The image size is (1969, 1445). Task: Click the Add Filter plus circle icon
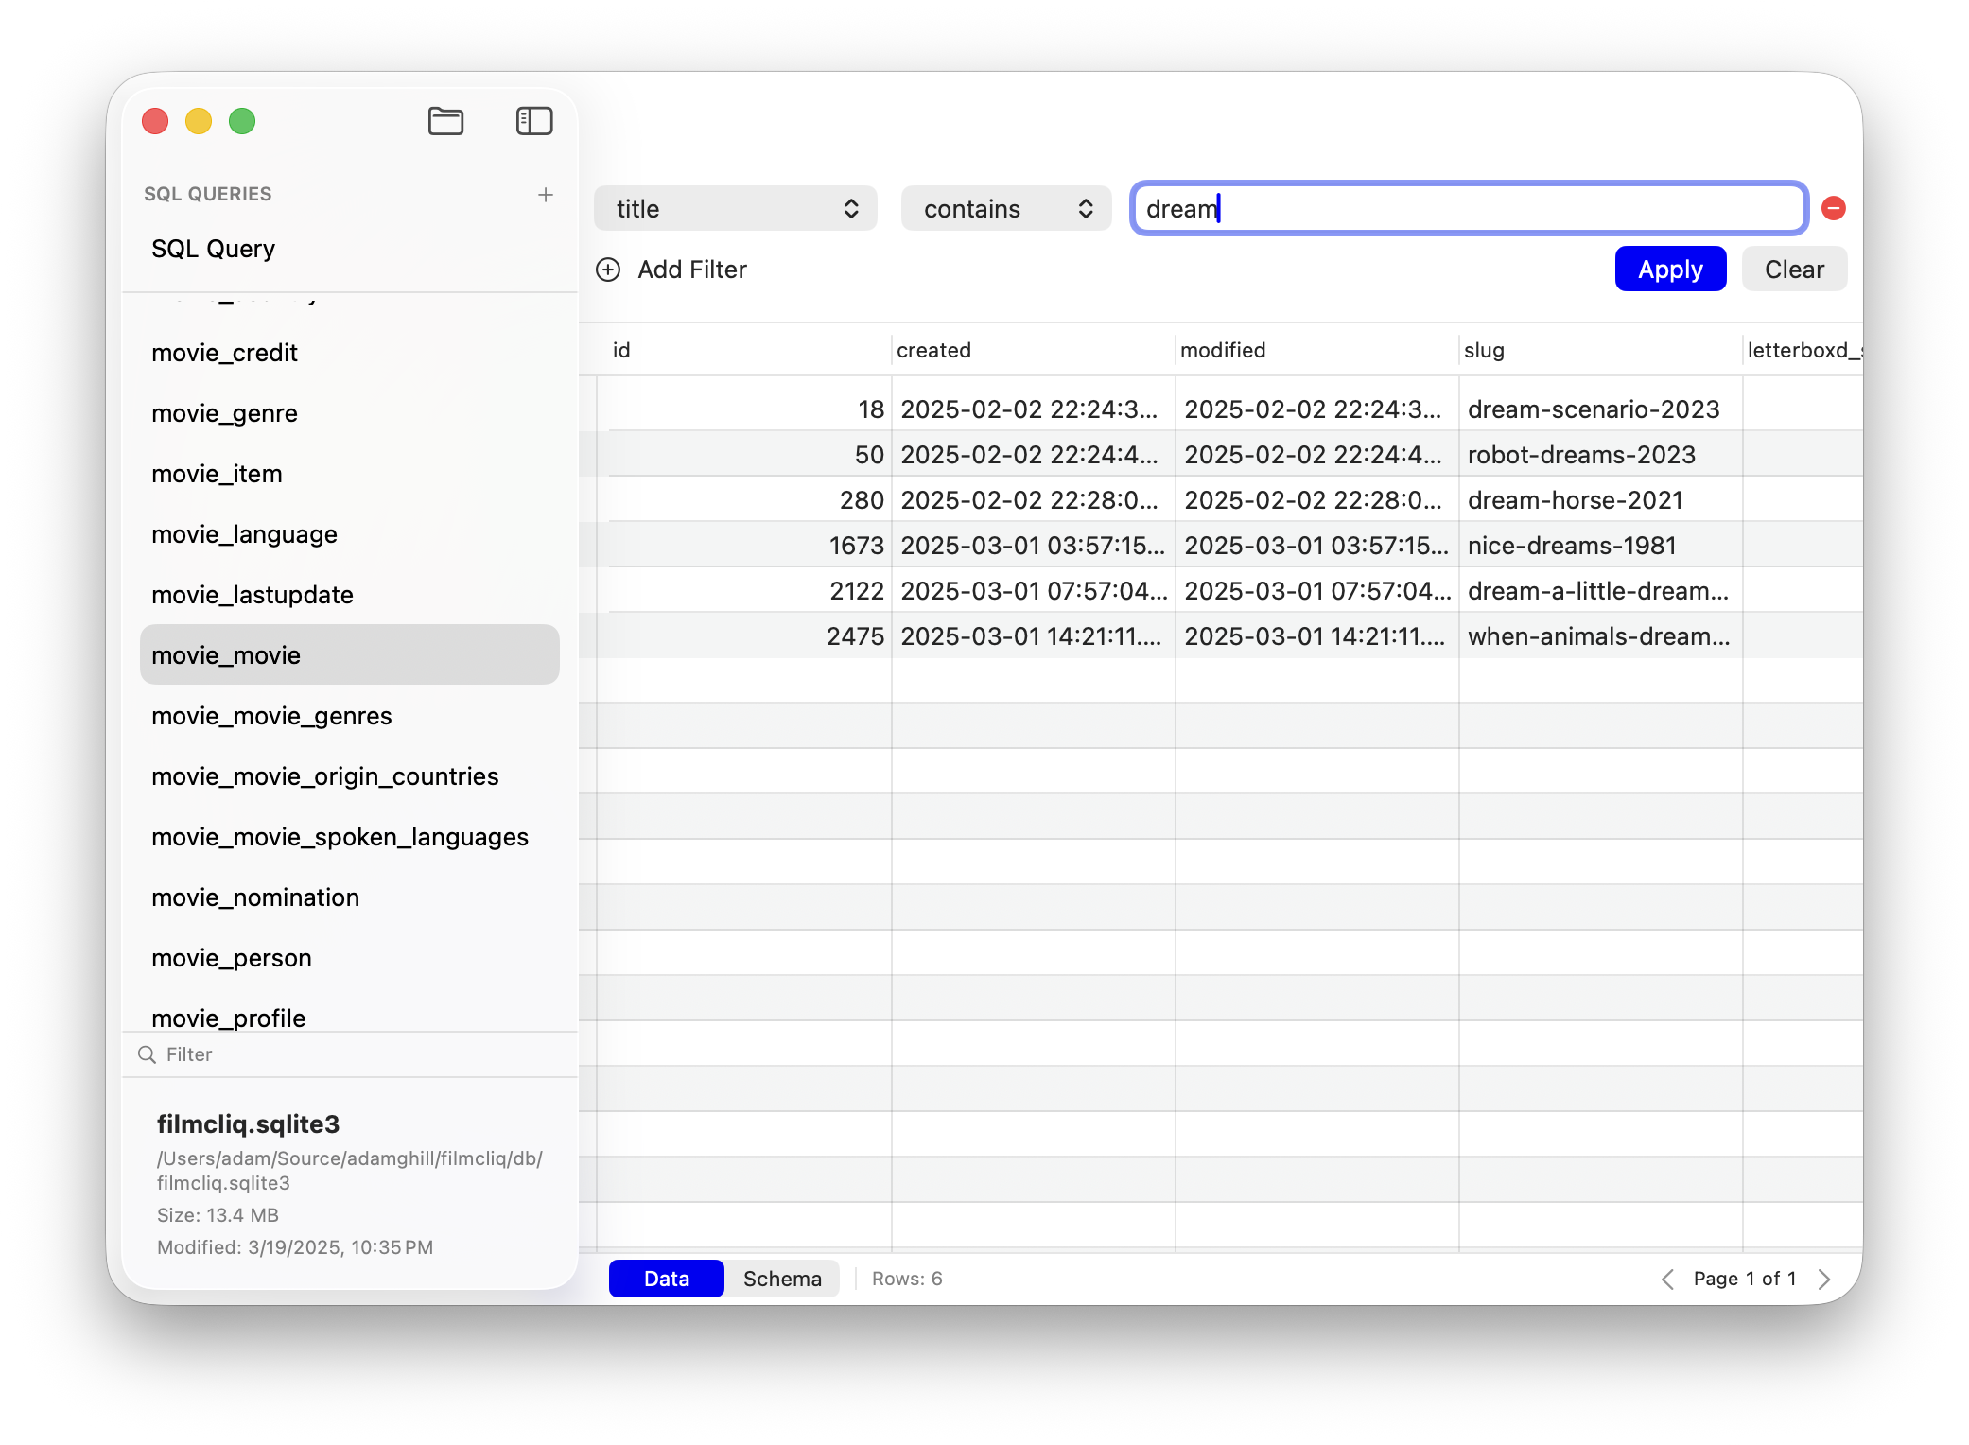[608, 270]
